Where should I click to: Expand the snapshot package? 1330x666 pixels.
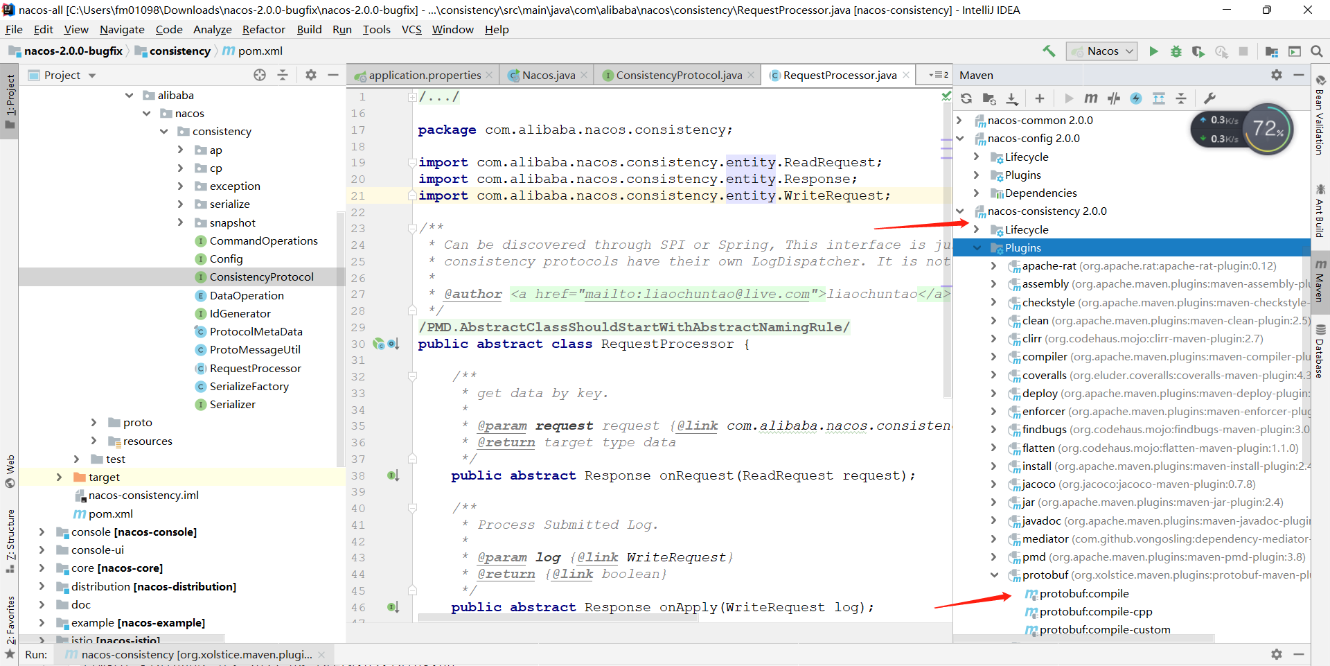[181, 222]
